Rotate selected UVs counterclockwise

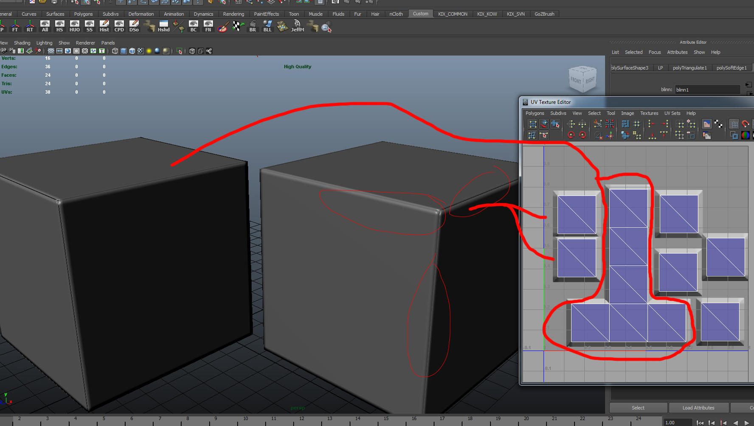click(x=571, y=135)
